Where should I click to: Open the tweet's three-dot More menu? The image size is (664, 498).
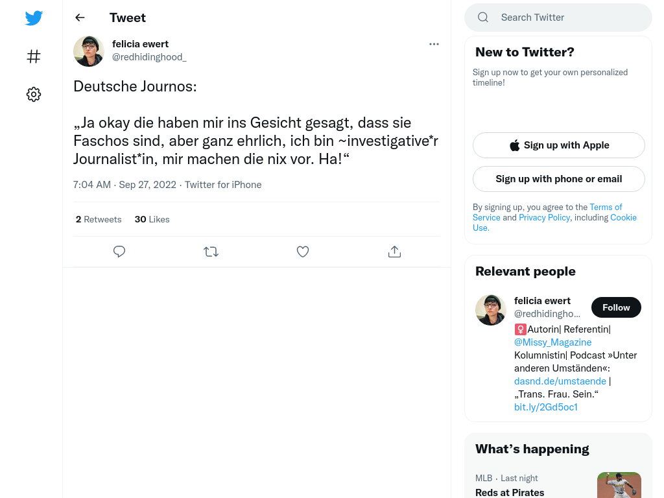(x=434, y=44)
